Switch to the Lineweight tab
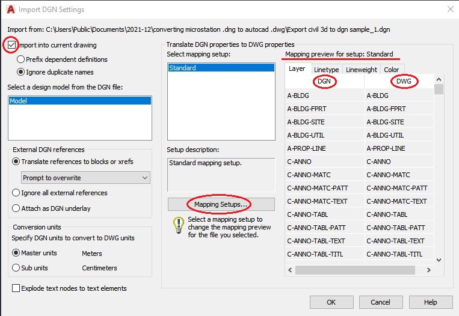The image size is (459, 316). pos(362,70)
